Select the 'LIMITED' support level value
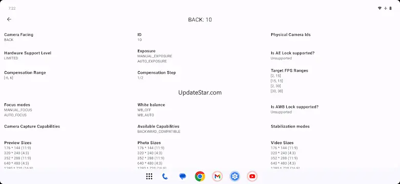 pos(11,58)
